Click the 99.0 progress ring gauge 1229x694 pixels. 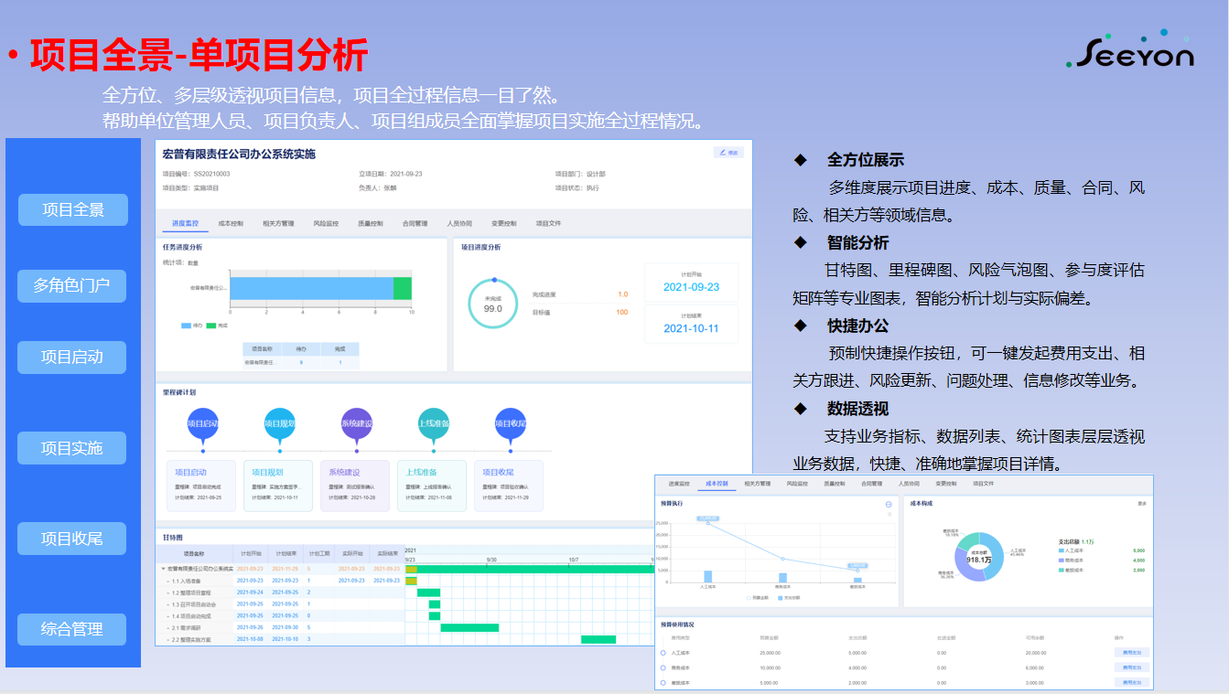coord(493,304)
